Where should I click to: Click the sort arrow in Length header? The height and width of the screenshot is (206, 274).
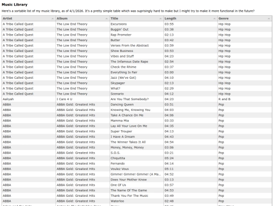point(215,19)
